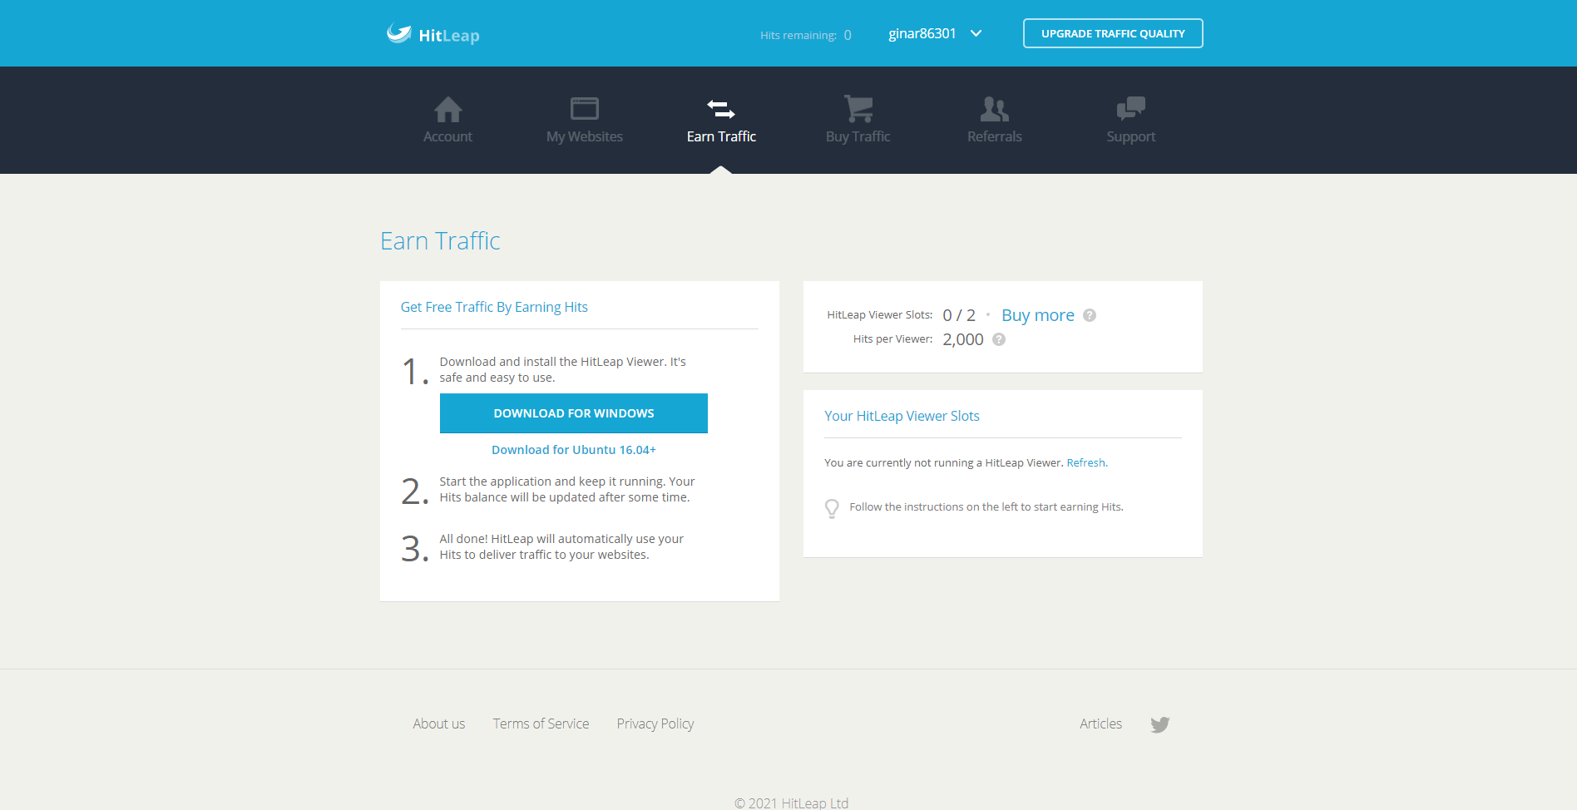Screen dimensions: 1577x810
Task: Click Upgrade Traffic Quality button
Action: pyautogui.click(x=1113, y=33)
